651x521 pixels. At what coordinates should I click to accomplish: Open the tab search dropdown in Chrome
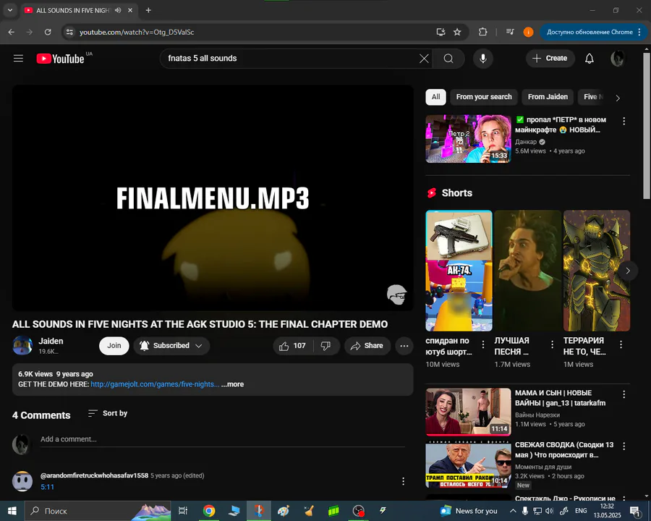(x=10, y=10)
